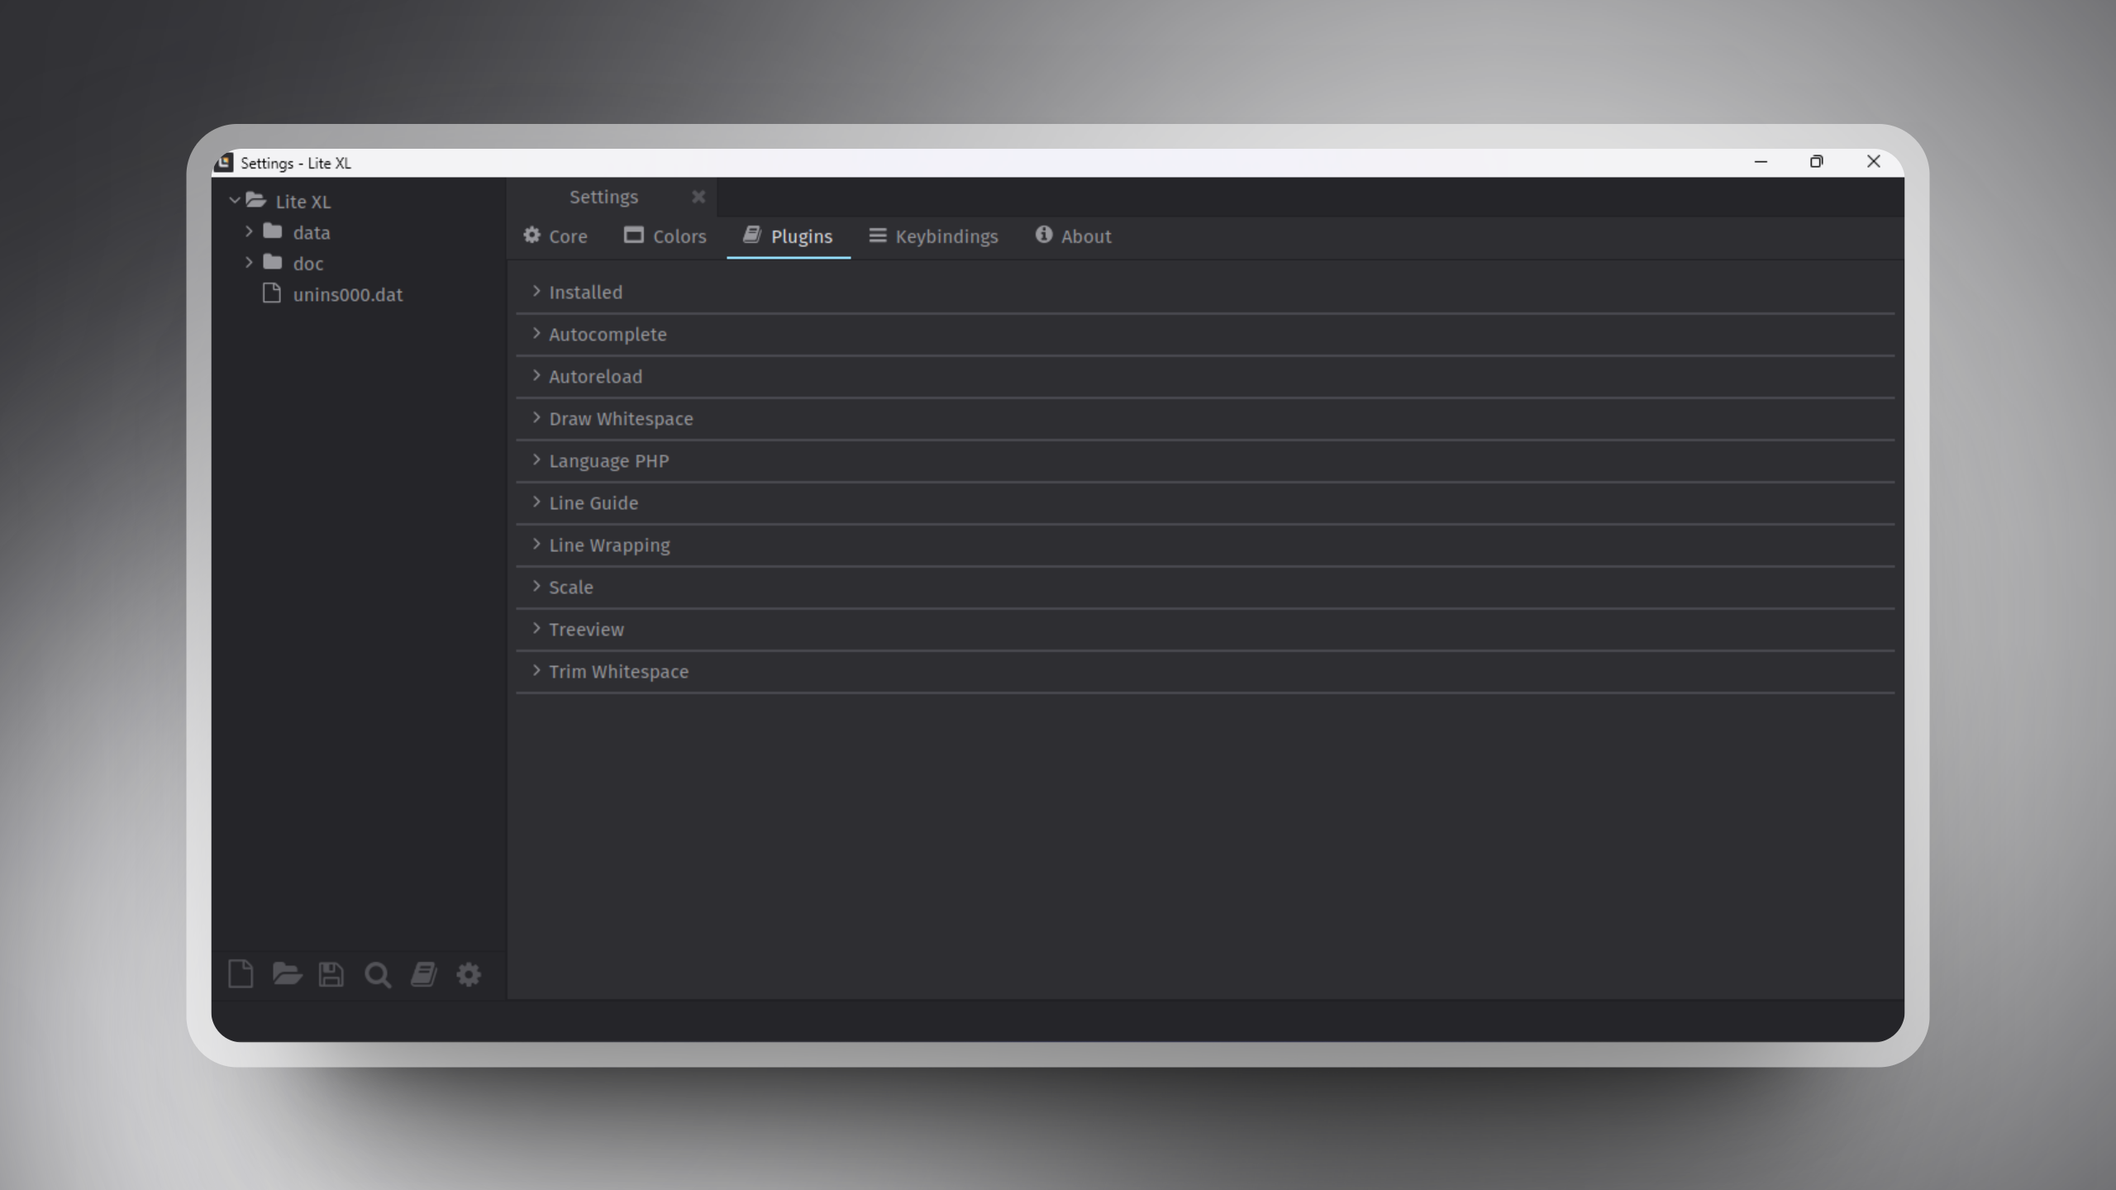Expand the Installed plugins section
Viewport: 2116px width, 1190px height.
tap(584, 292)
